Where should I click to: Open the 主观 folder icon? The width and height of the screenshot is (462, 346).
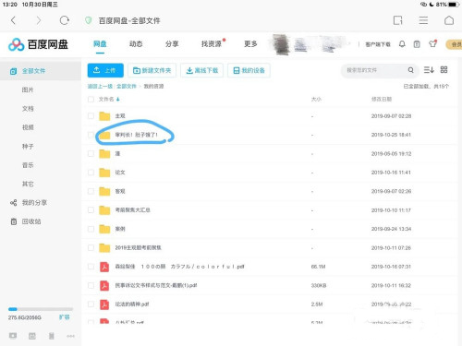tap(104, 116)
